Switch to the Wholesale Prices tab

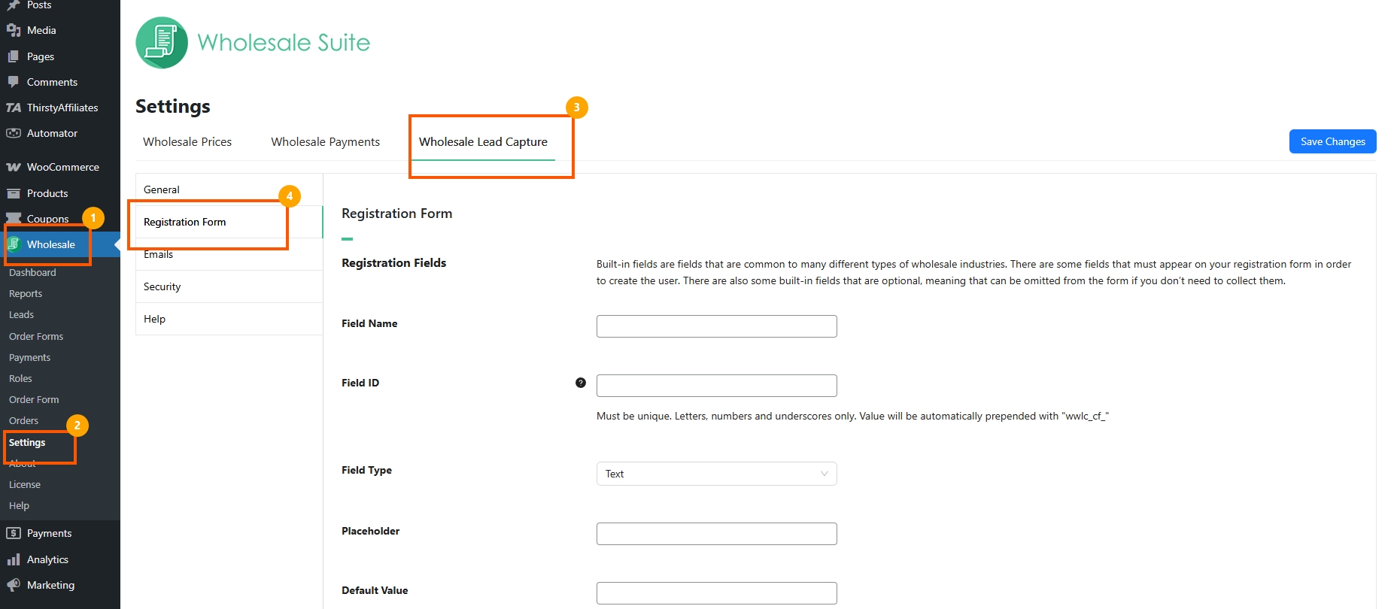[x=187, y=142]
